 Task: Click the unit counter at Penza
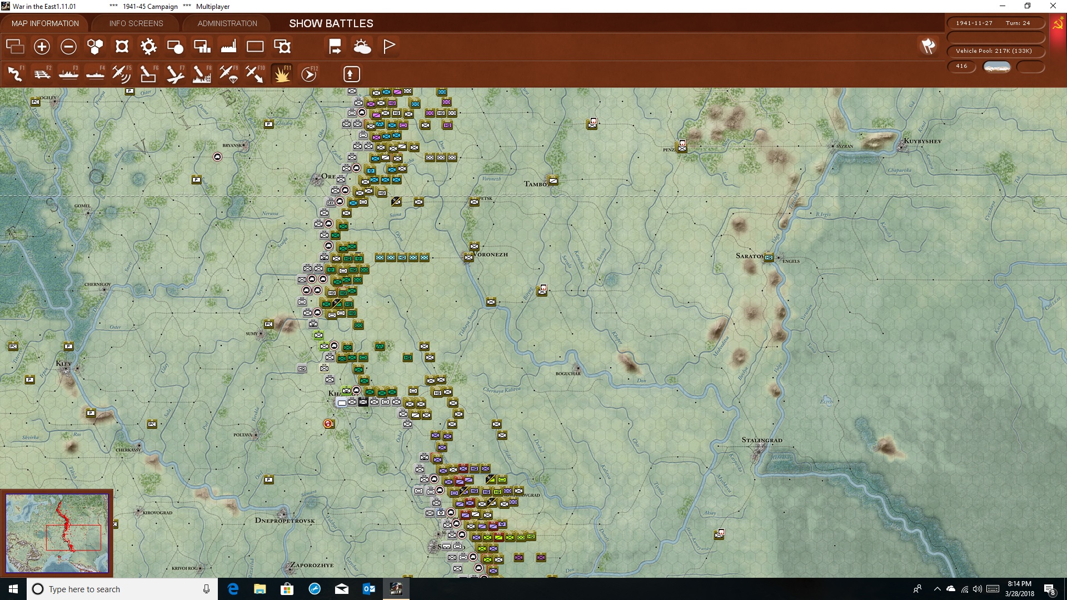[682, 148]
